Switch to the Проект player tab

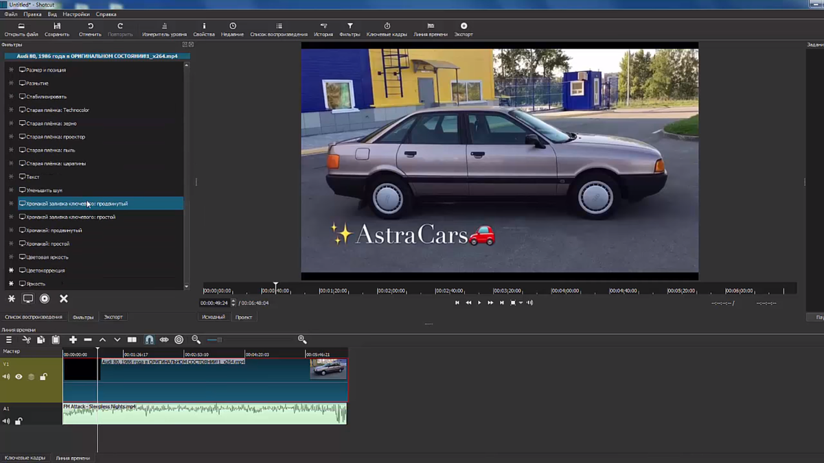(244, 317)
